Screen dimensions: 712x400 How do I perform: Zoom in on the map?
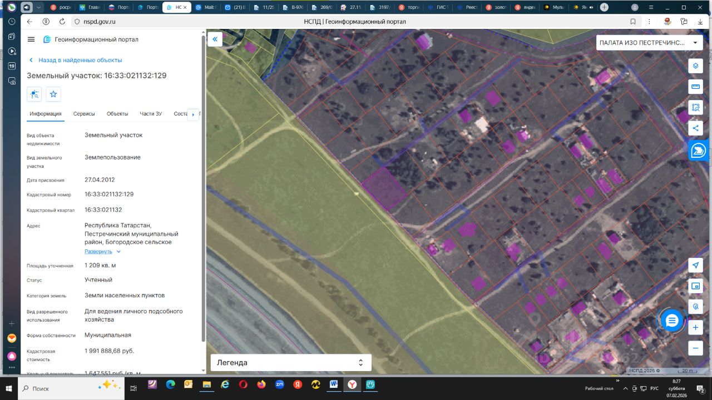[695, 328]
